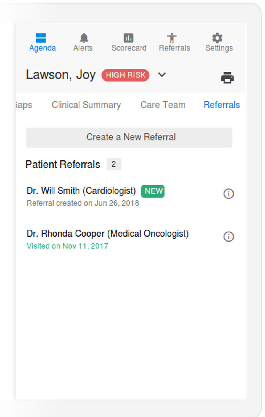Open the Dr. Rhonda Cooper (Medical Oncologist) referral

click(107, 234)
